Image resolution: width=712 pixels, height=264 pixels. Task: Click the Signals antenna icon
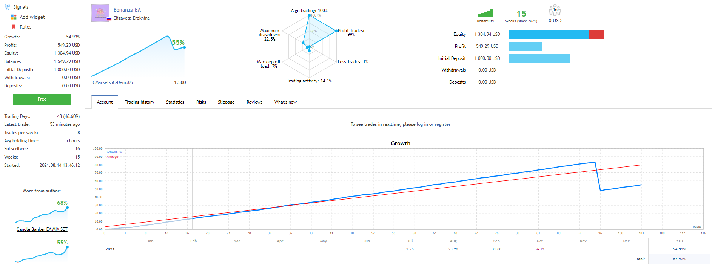point(7,7)
